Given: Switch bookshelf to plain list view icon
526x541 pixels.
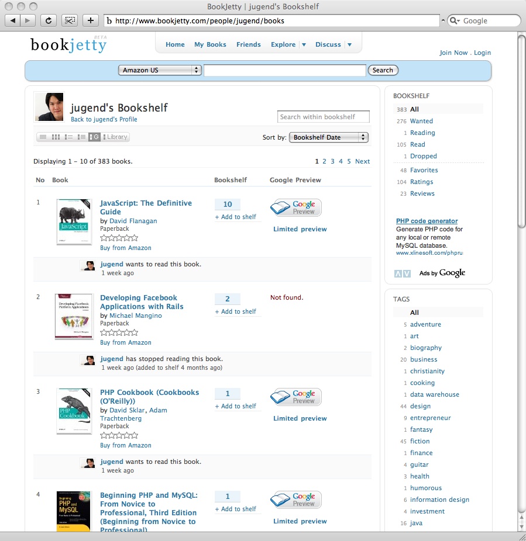Looking at the screenshot, I should [43, 137].
